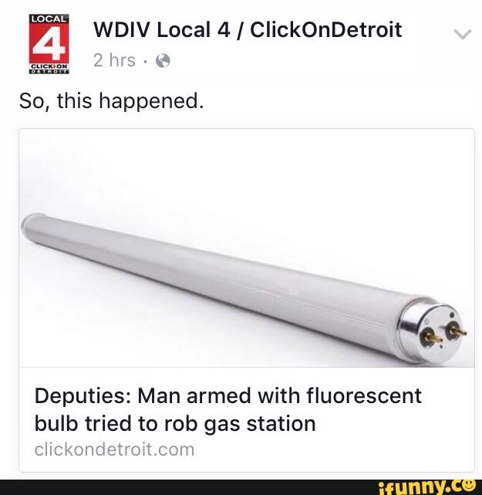The height and width of the screenshot is (495, 482).
Task: Click the metal pin end cap of the bulb
Action: [433, 331]
